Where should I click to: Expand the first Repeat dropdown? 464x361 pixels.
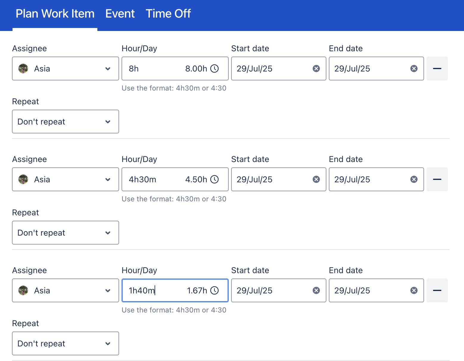66,122
